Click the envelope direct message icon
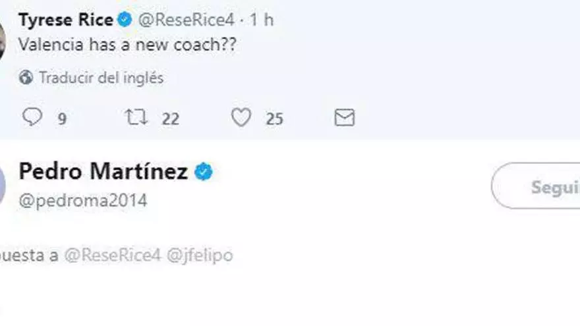580x326 pixels. [x=344, y=117]
